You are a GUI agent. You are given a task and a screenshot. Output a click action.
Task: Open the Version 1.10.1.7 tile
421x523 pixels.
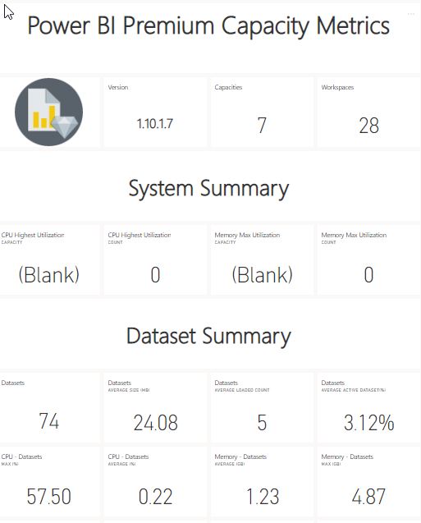pos(155,112)
